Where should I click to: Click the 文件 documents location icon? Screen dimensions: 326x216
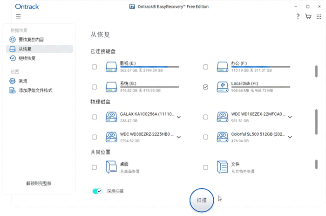coord(223,167)
